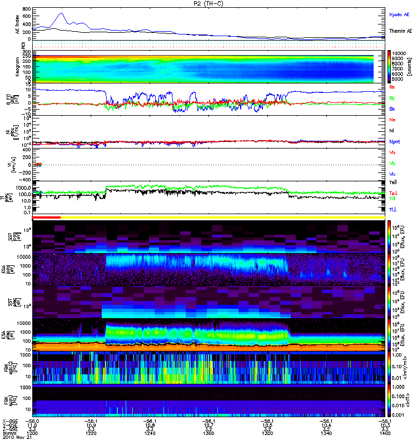Image resolution: width=417 pixels, height=445 pixels.
Task: Click the red Bz legend label
Action: click(x=392, y=87)
